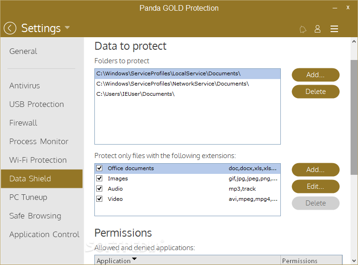Image resolution: width=358 pixels, height=265 pixels.
Task: Click the sort arrow on Application column
Action: point(134,258)
